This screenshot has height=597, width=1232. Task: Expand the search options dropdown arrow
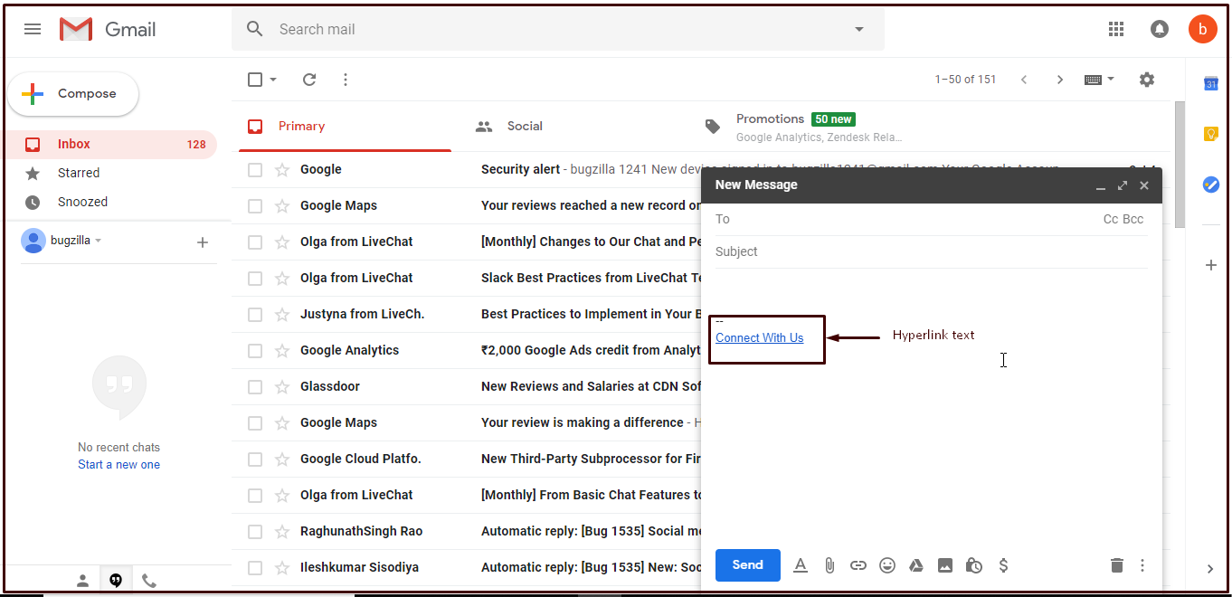[858, 29]
